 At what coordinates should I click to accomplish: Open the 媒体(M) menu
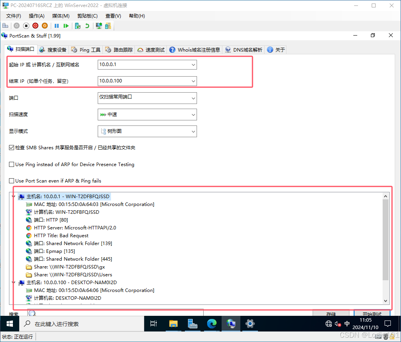tap(61, 16)
